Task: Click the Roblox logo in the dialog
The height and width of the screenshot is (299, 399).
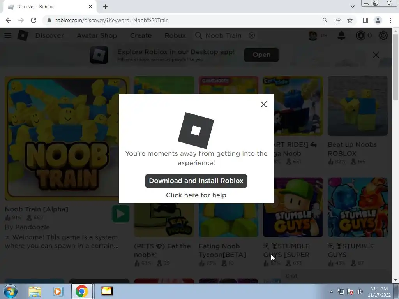Action: pos(196,130)
